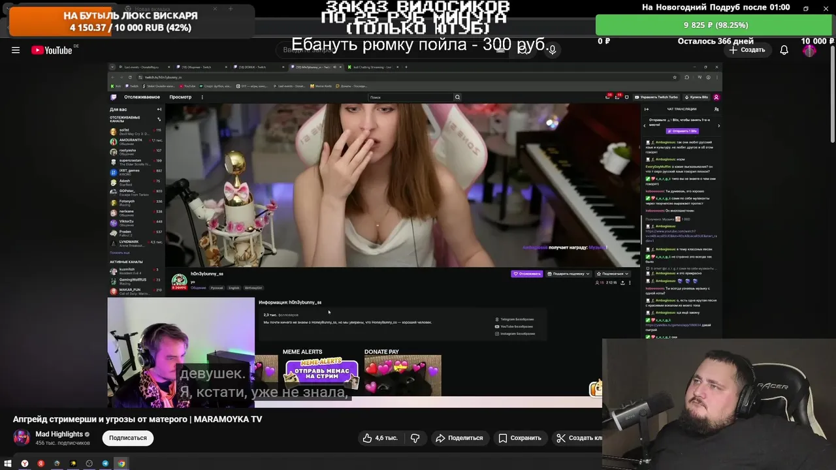Open sol1st channel in Twitch sidebar
The image size is (836, 470).
pos(136,131)
